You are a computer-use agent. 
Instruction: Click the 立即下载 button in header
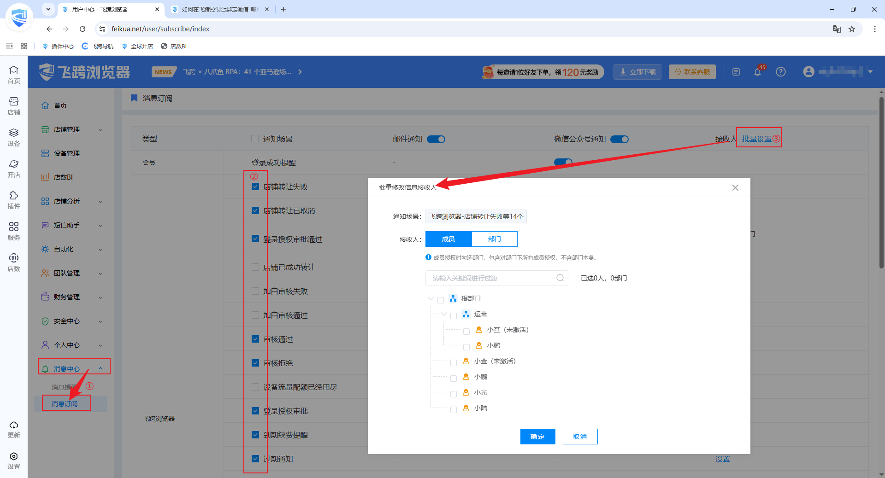tap(637, 72)
